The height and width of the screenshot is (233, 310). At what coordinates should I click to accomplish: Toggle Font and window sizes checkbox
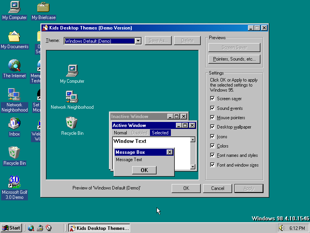[212, 165]
